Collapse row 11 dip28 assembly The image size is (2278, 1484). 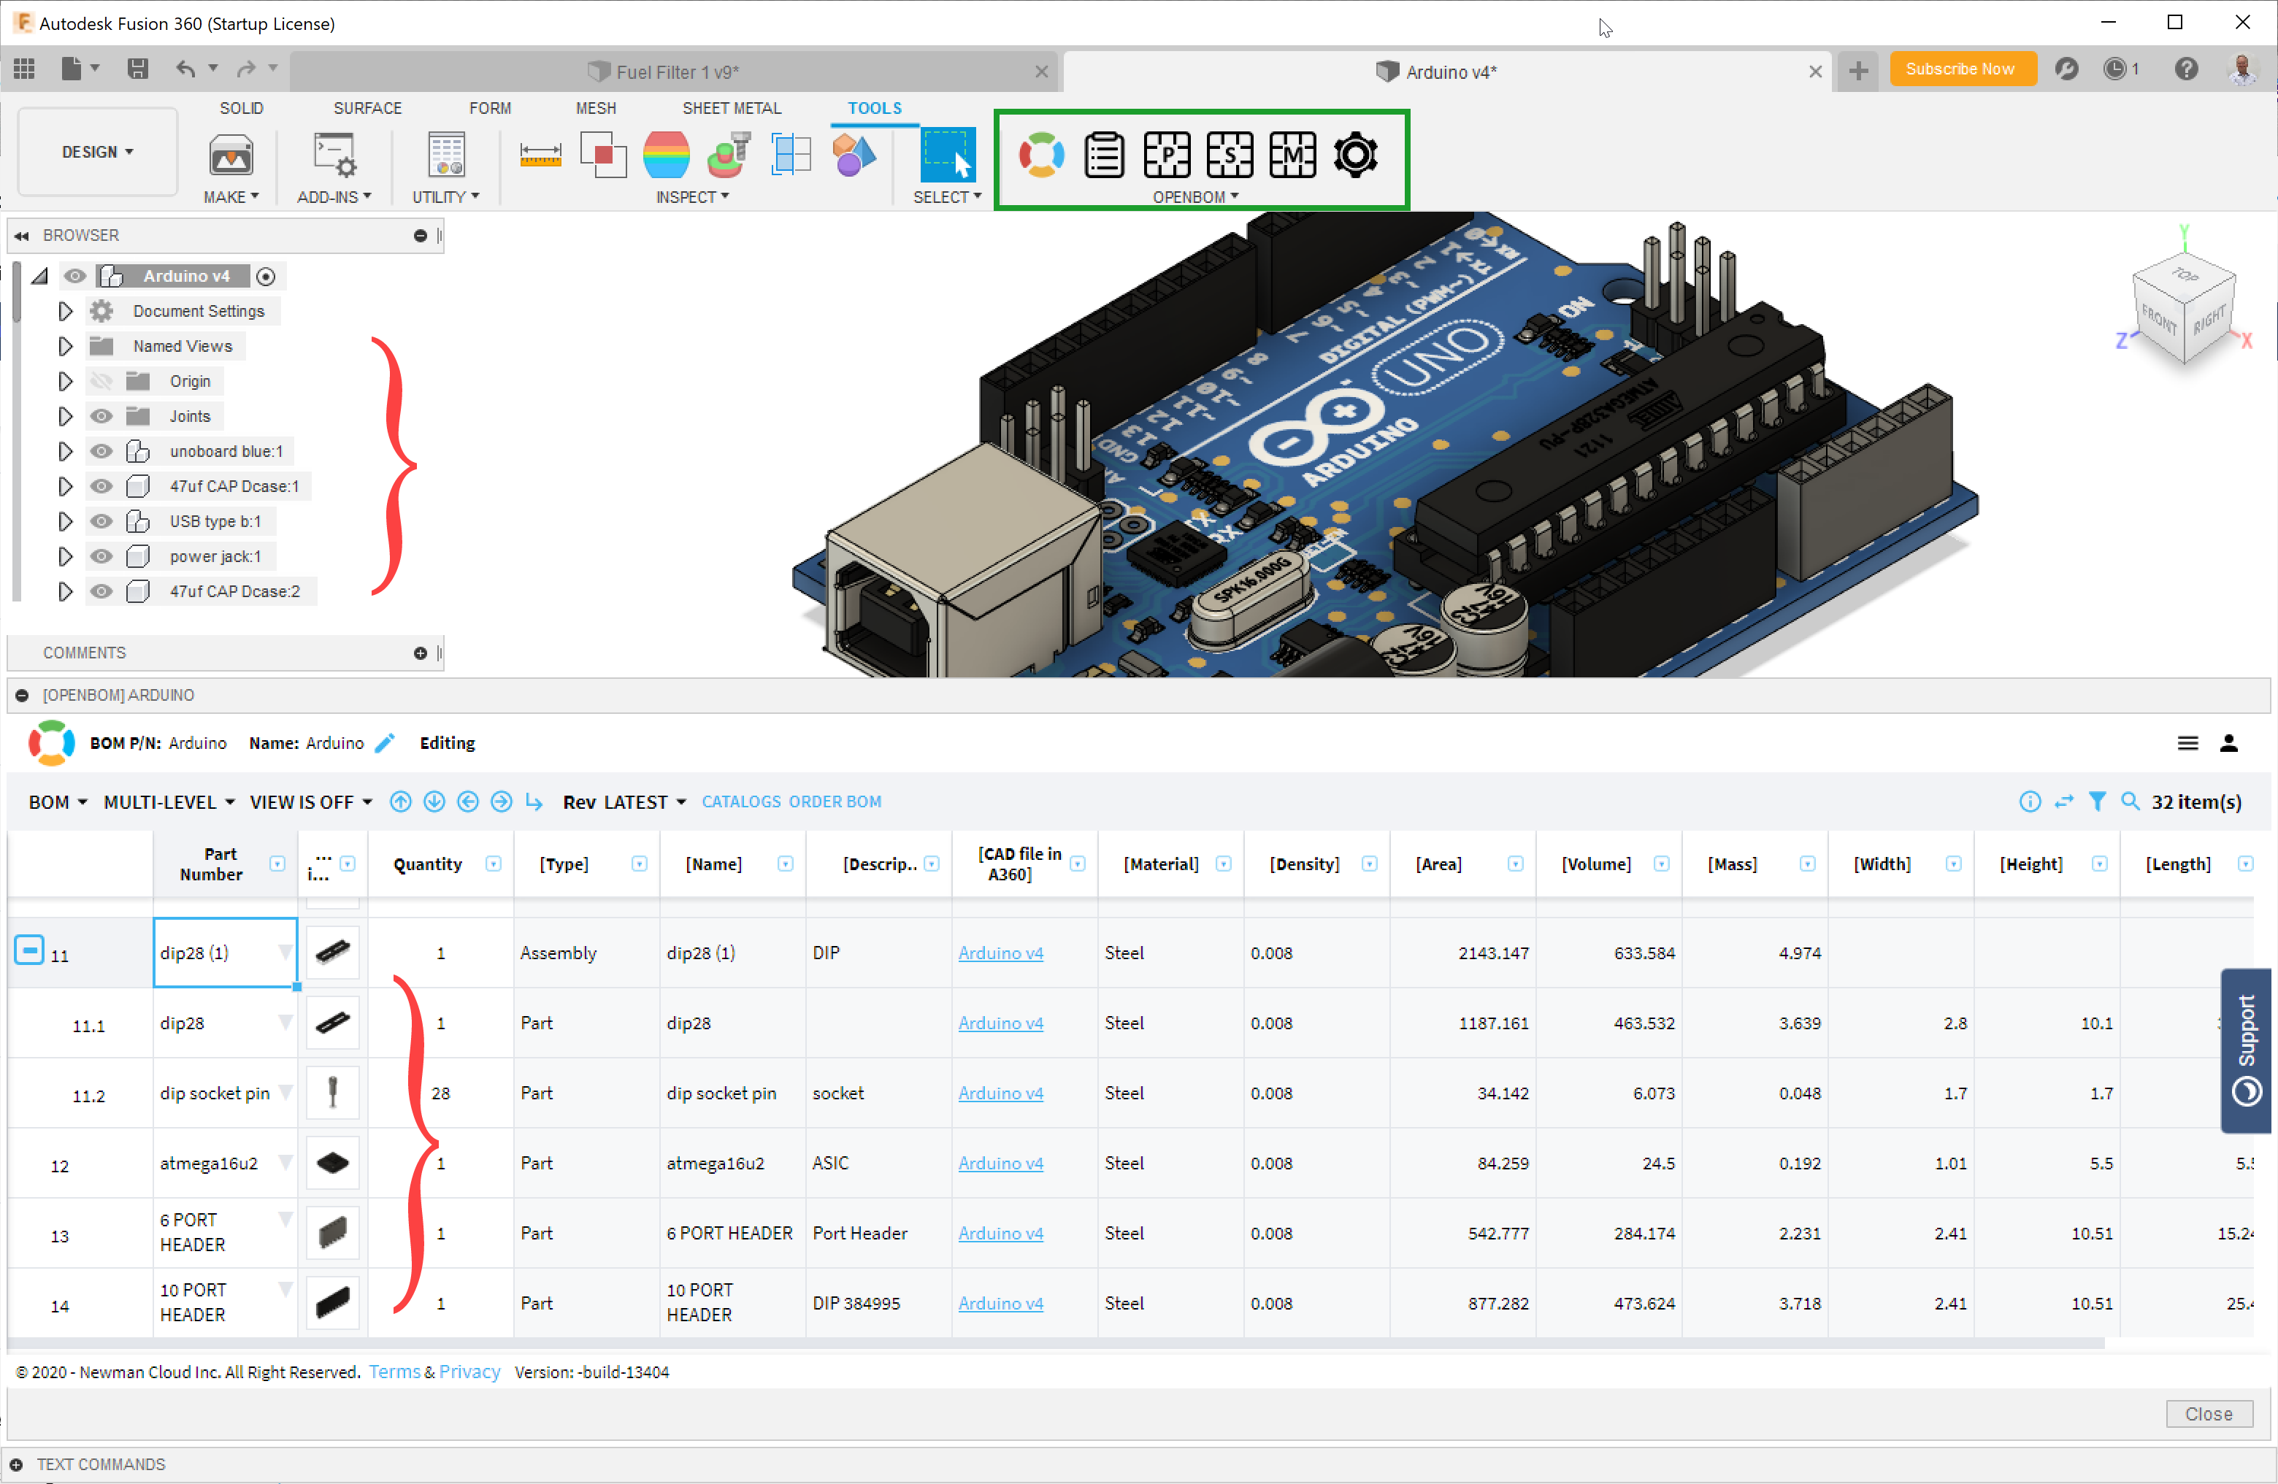pyautogui.click(x=28, y=950)
